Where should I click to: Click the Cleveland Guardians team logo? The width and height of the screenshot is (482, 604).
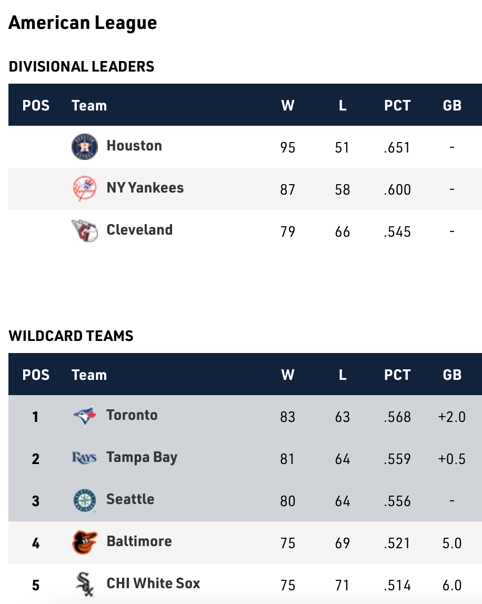coord(85,231)
